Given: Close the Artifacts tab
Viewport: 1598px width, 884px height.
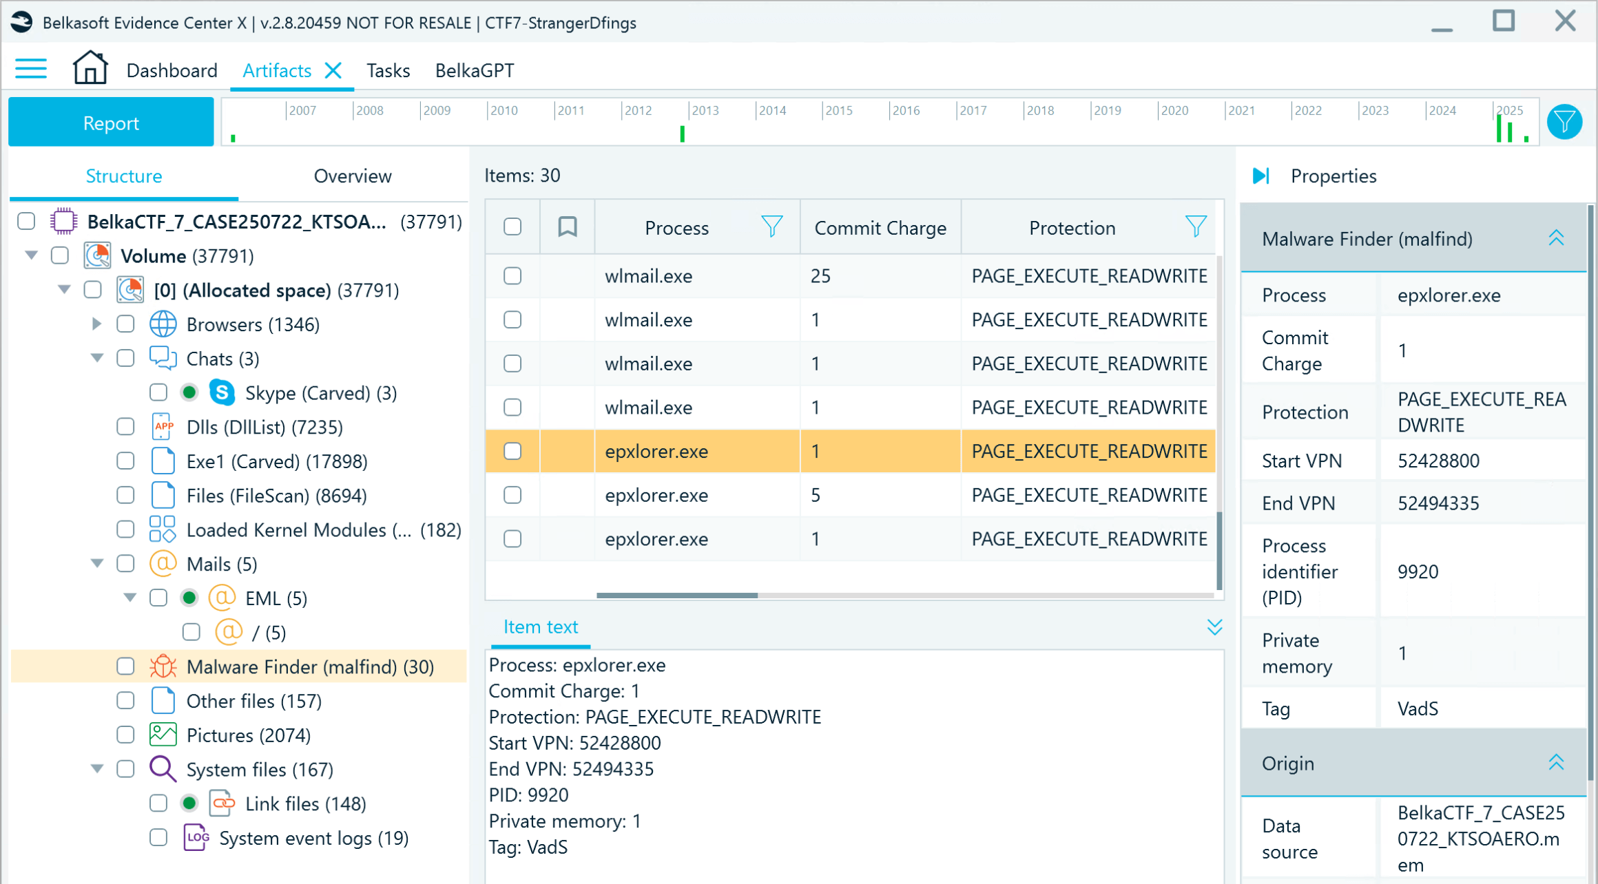Looking at the screenshot, I should (333, 70).
